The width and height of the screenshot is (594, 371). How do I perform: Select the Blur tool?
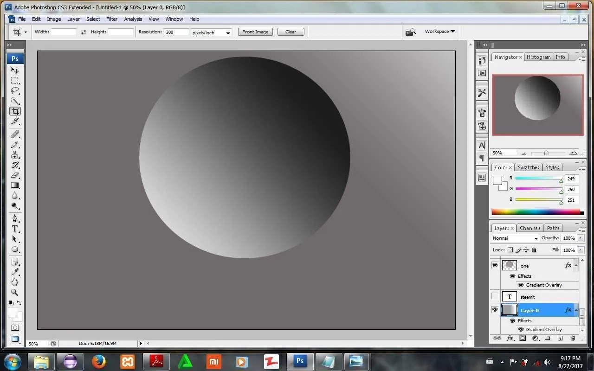15,196
